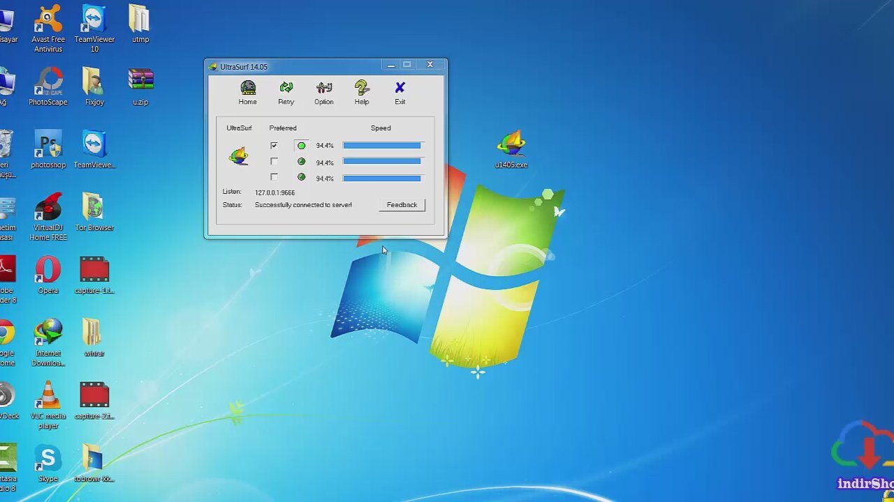Open UltraSurf Help

(x=362, y=93)
